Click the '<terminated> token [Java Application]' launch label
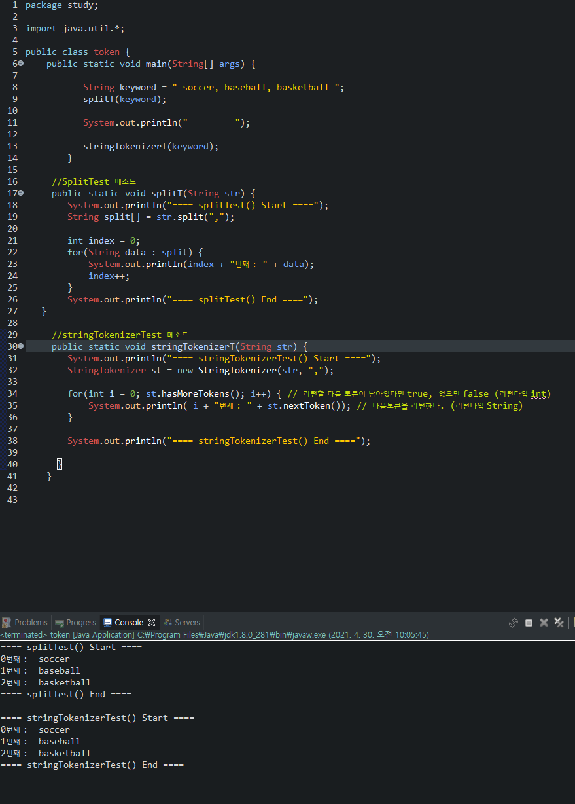 (x=67, y=635)
